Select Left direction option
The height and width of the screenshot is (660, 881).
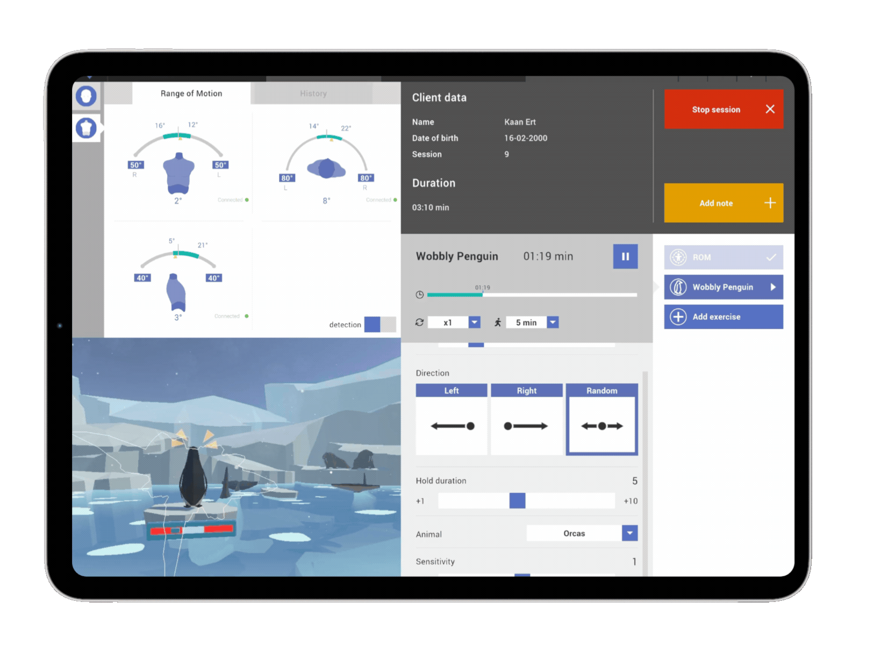click(x=452, y=419)
